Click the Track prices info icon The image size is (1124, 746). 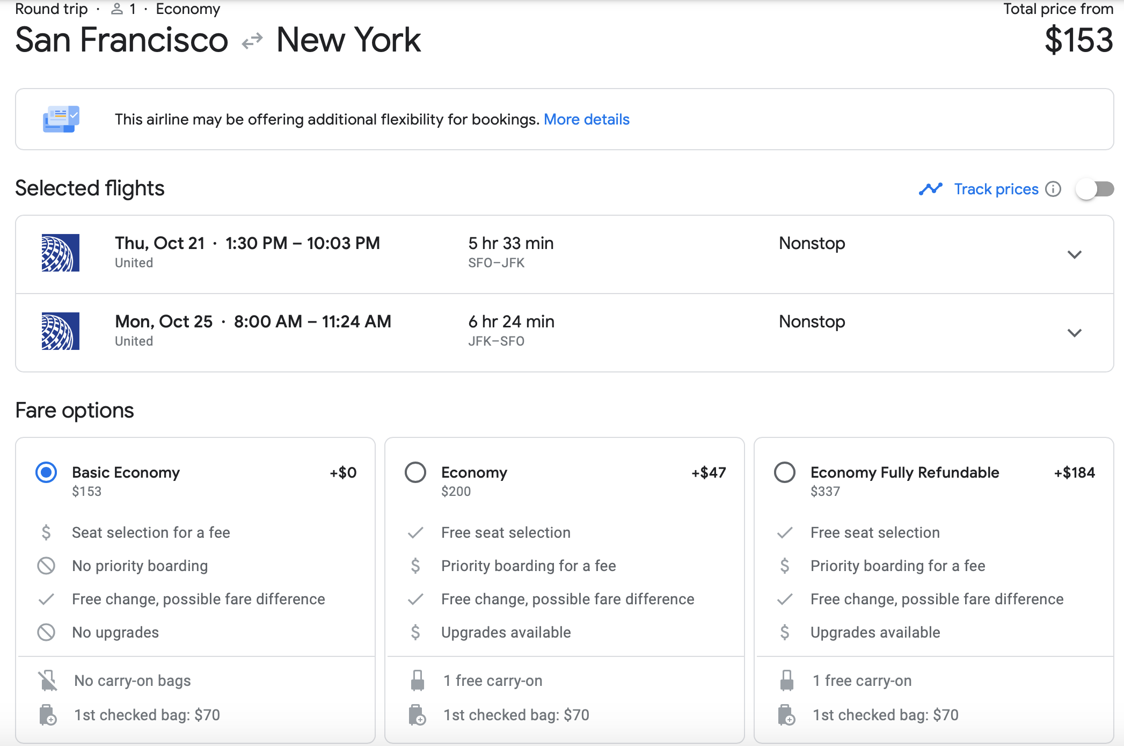pyautogui.click(x=1053, y=189)
